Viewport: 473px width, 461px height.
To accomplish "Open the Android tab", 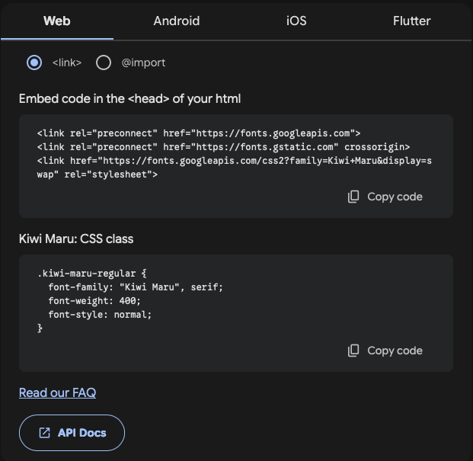I will click(176, 21).
